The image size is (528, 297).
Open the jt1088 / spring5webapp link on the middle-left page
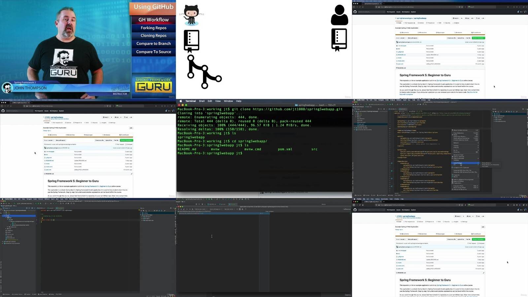pos(54,117)
